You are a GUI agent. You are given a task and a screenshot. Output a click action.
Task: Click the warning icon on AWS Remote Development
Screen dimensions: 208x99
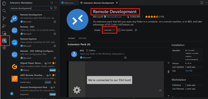pyautogui.click(x=55, y=82)
